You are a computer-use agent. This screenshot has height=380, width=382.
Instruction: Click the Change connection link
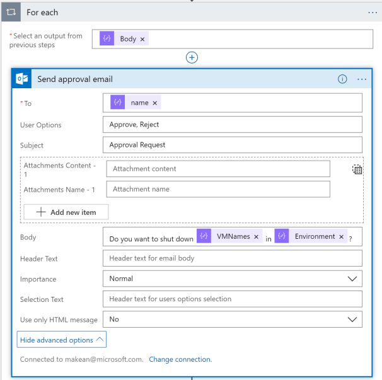coord(180,359)
